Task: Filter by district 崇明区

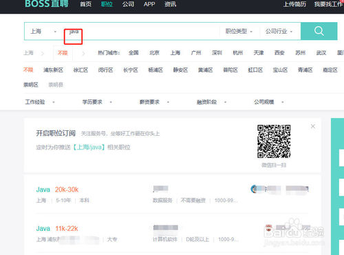Action: click(31, 85)
